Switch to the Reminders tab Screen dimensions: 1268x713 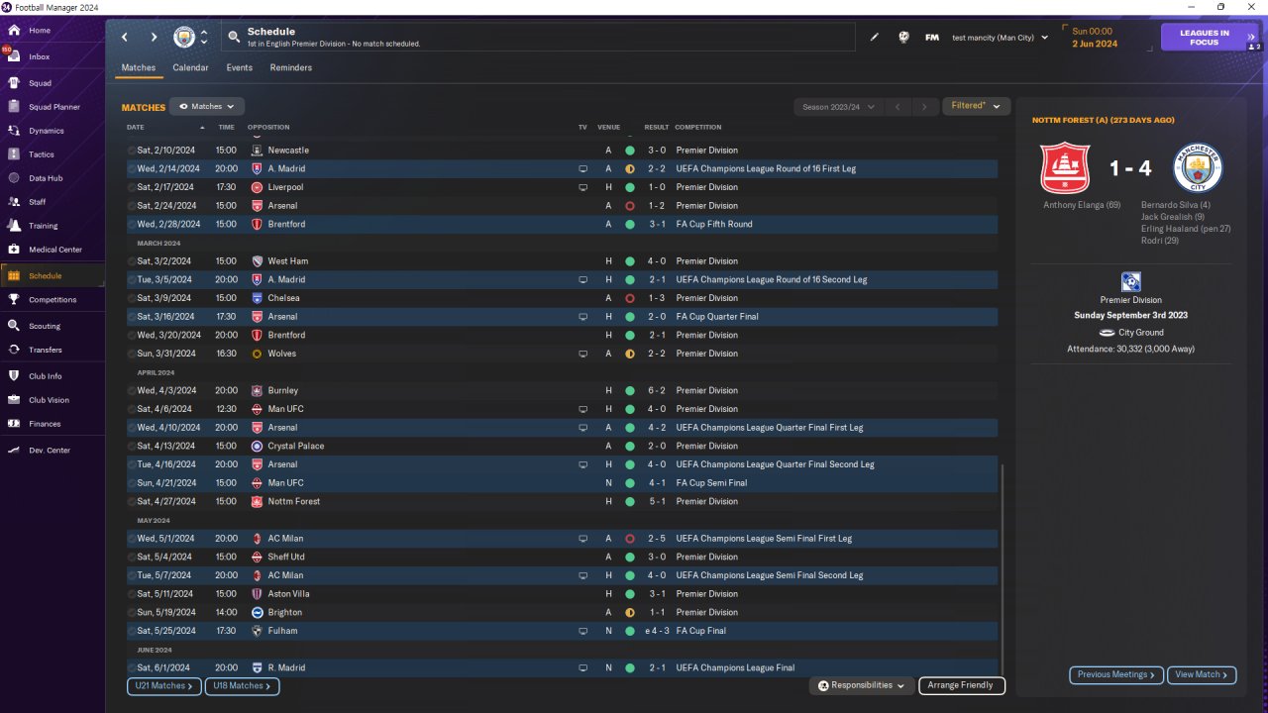click(x=291, y=68)
